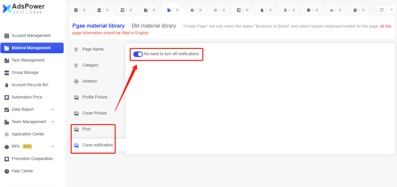397x187 pixels.
Task: Switch to BM material library tab
Action: coord(154,26)
